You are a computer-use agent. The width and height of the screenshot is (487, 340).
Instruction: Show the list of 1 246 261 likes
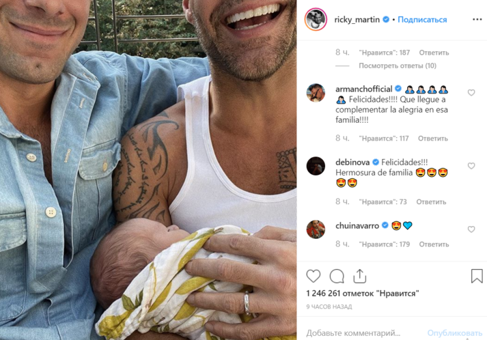(x=362, y=294)
